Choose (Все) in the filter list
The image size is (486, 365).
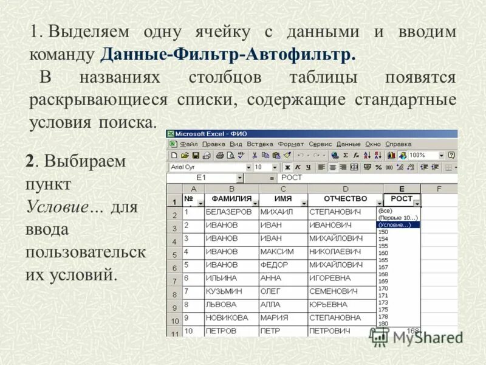tap(385, 212)
